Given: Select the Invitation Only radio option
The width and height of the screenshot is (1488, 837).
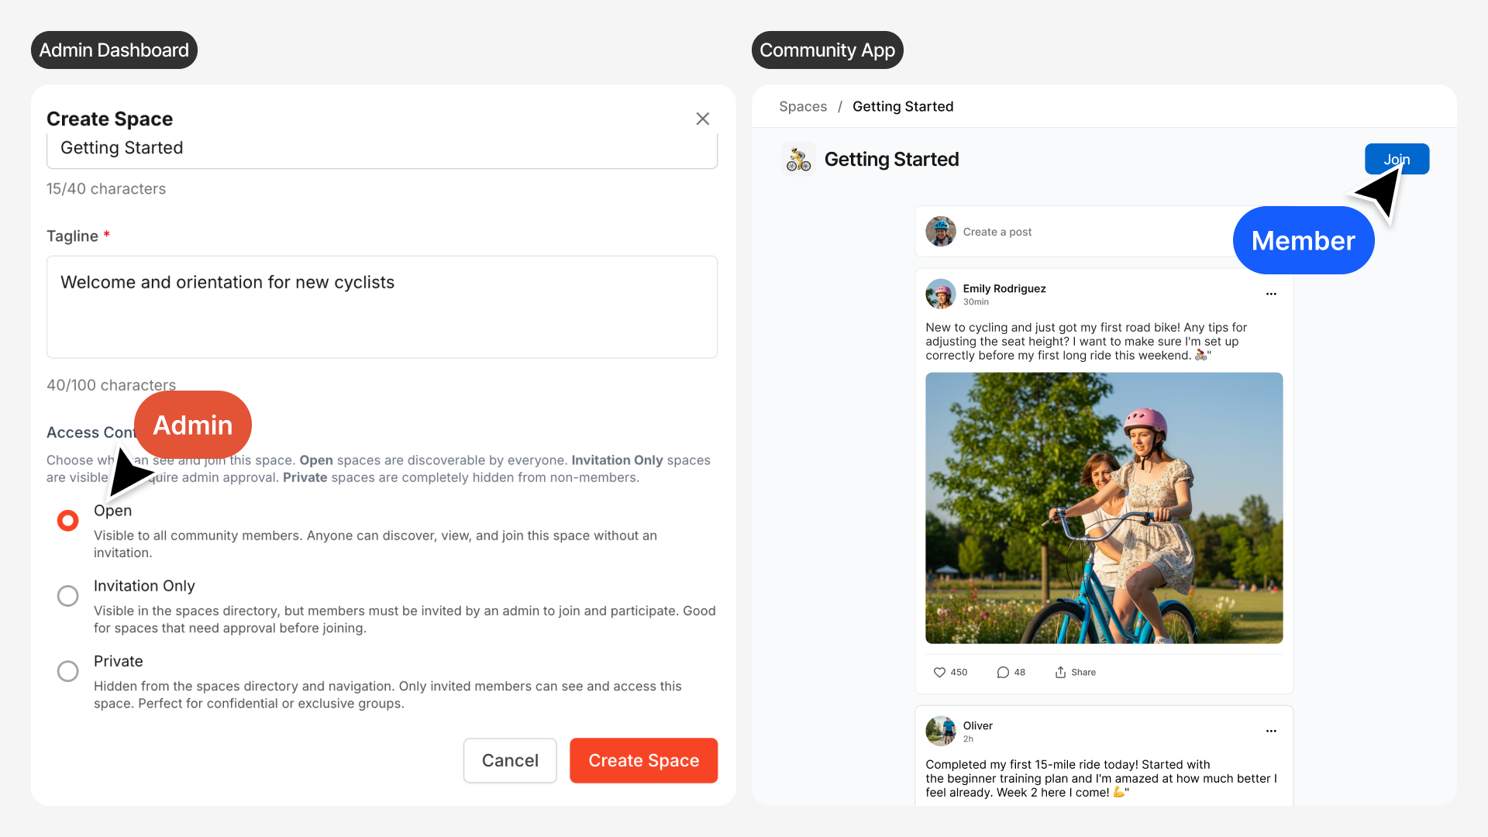Looking at the screenshot, I should (68, 595).
